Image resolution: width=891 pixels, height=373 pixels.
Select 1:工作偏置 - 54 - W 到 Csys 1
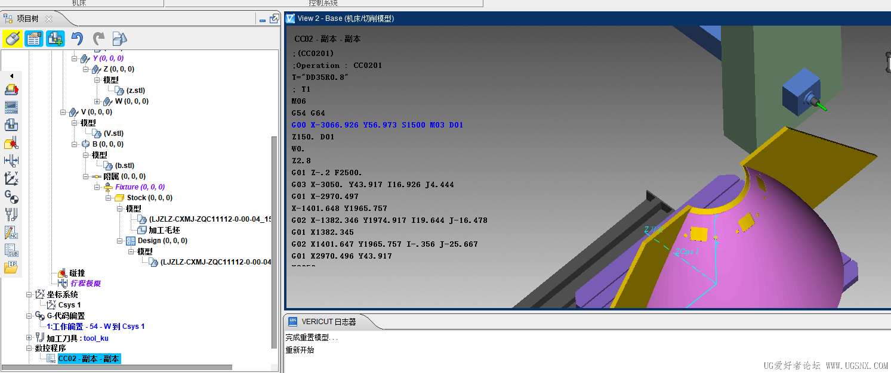point(95,327)
